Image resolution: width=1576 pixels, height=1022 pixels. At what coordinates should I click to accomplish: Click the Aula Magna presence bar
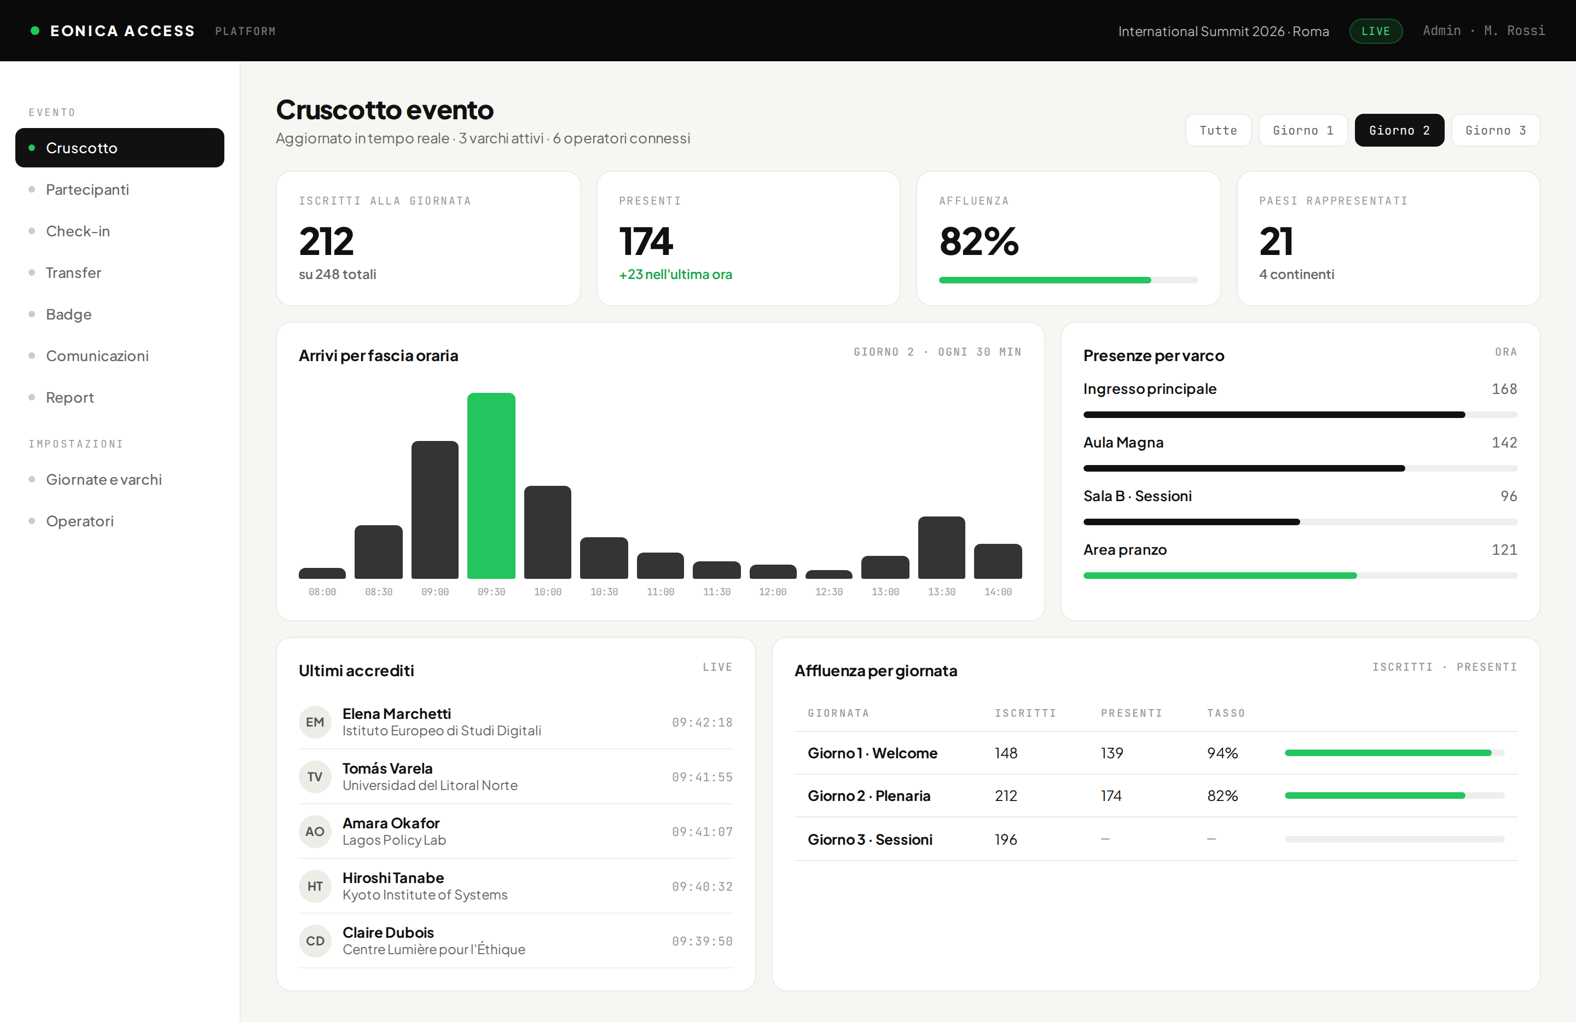[x=1300, y=469]
